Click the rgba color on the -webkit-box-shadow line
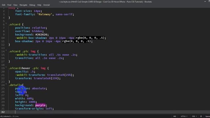Screen dimensions: 210x118 click(90, 38)
